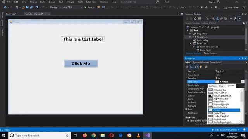248x139 pixels.
Task: Open Firefox from the Windows taskbar
Action: (x=84, y=136)
